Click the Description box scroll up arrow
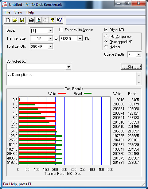 click(139, 75)
